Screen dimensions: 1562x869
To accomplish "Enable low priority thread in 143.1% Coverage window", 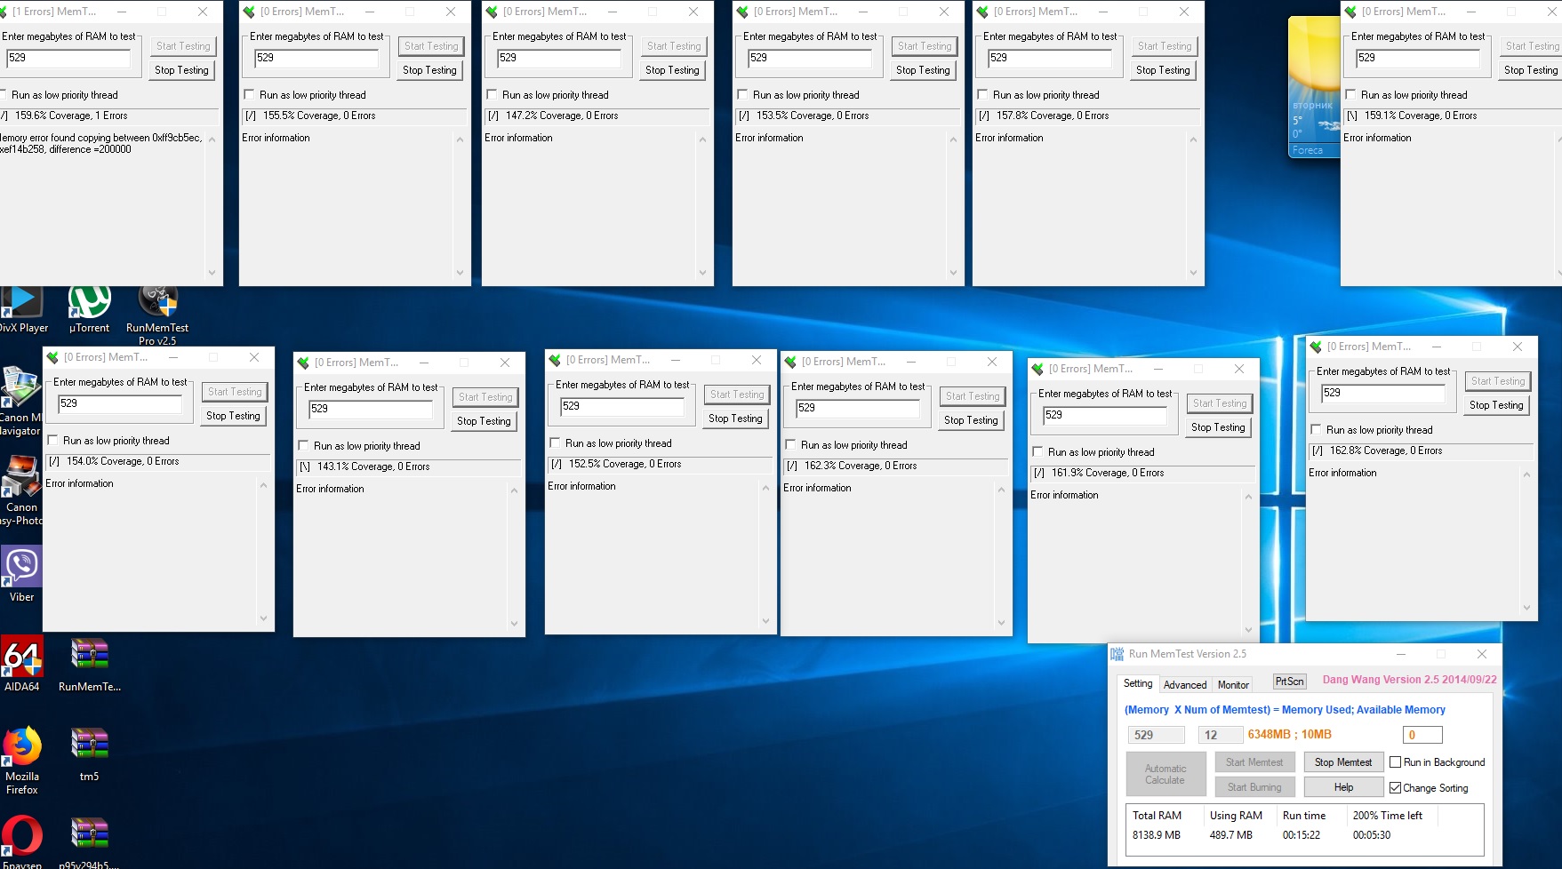I will coord(303,446).
